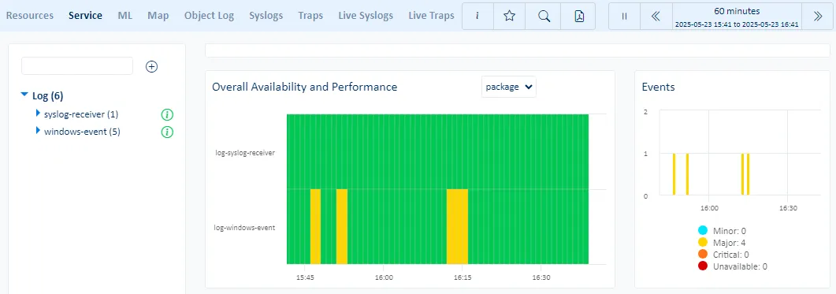Image resolution: width=836 pixels, height=294 pixels.
Task: Select windows-event (5) tree item
Action: pos(82,132)
